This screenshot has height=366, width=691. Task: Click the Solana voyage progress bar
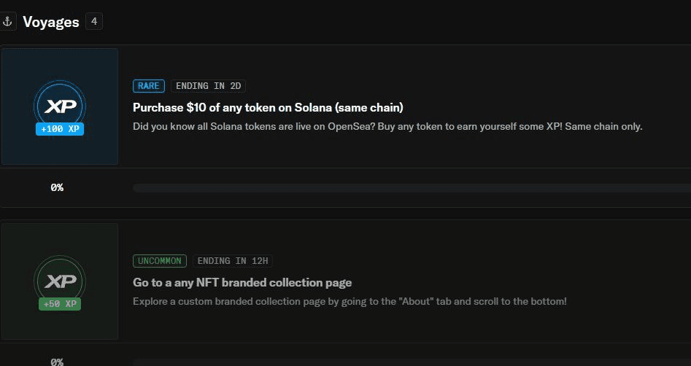pos(412,188)
